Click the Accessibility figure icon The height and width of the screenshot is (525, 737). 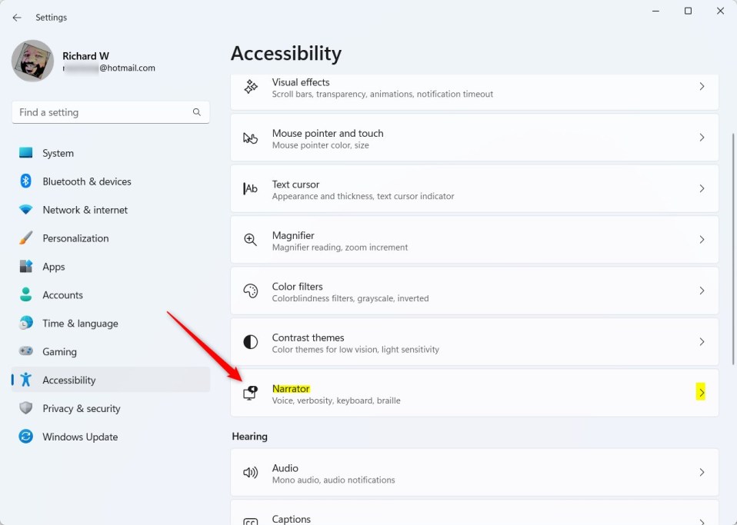[x=26, y=380]
